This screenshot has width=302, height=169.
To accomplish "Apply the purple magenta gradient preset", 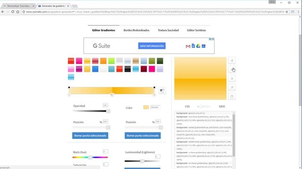I will click(79, 69).
